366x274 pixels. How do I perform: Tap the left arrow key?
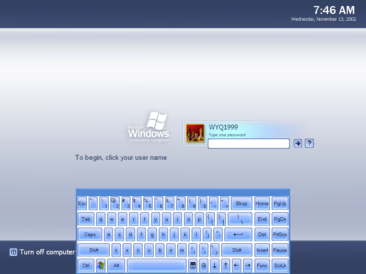coord(237,265)
